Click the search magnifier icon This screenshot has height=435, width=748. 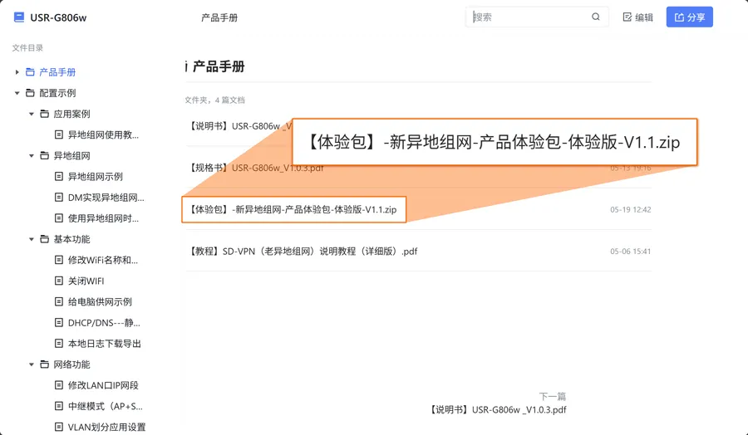pos(596,17)
